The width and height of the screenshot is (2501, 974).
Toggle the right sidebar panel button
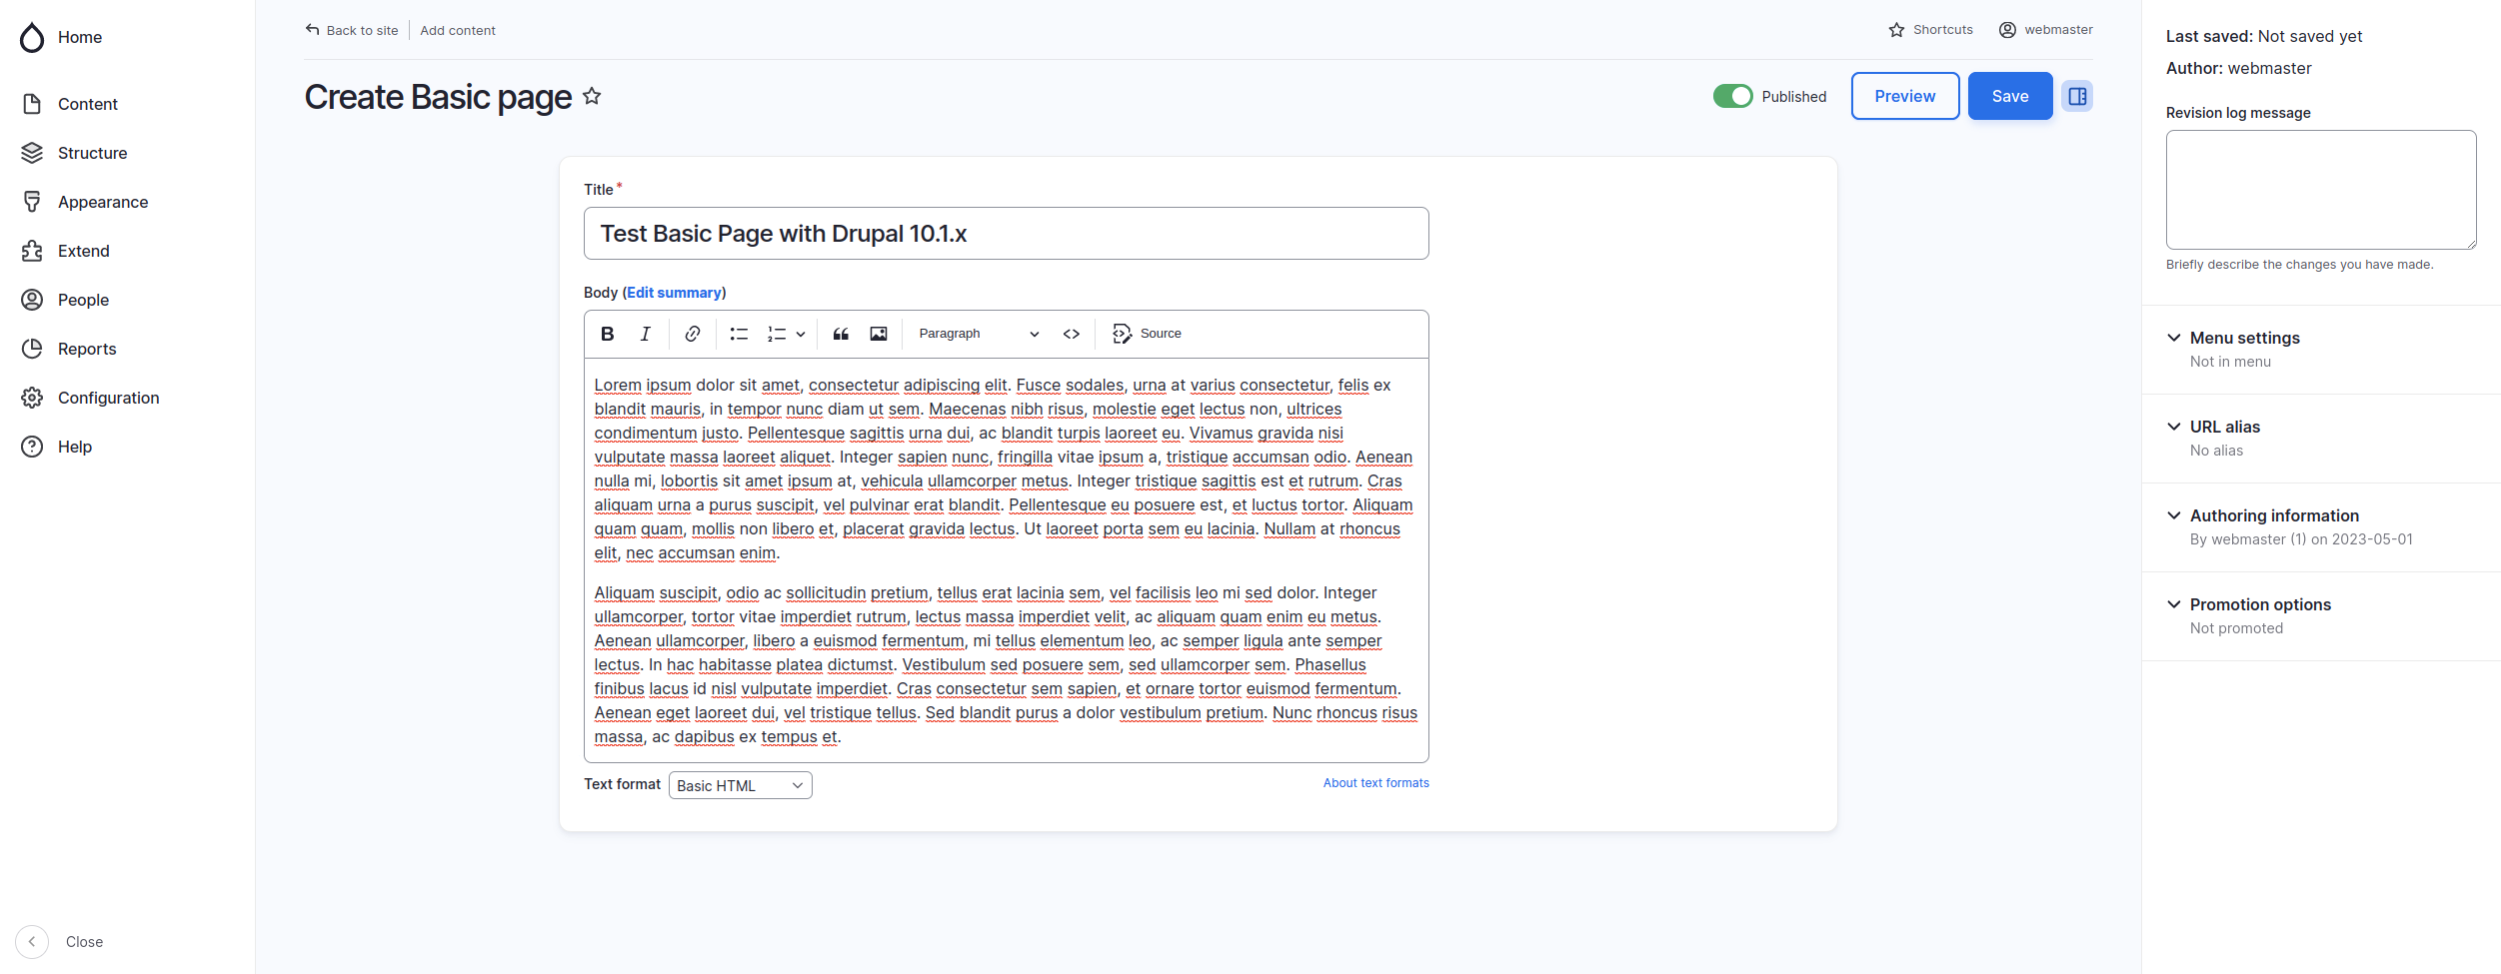click(x=2077, y=96)
